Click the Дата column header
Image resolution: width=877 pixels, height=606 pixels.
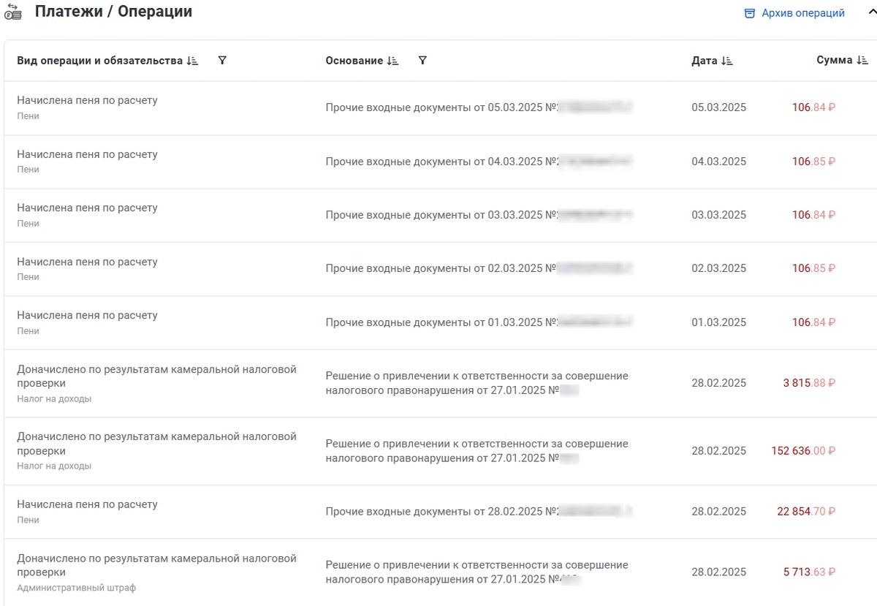pyautogui.click(x=707, y=61)
